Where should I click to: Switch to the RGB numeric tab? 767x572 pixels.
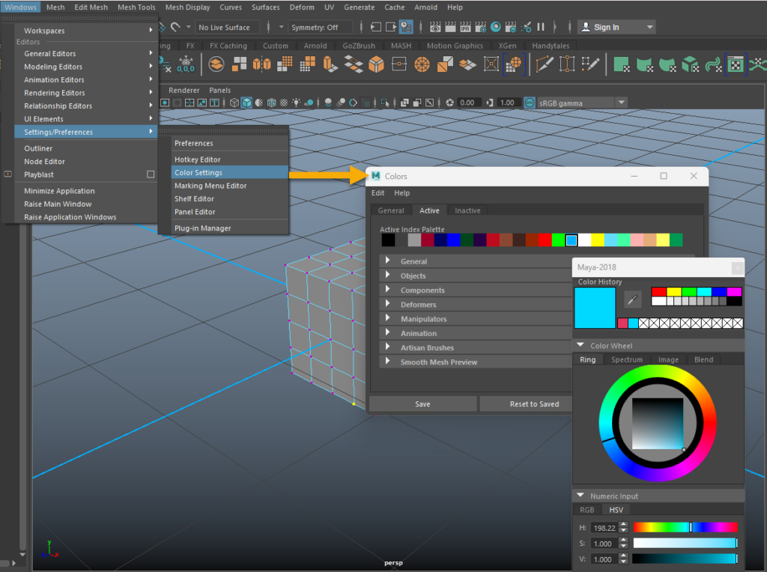pos(587,510)
